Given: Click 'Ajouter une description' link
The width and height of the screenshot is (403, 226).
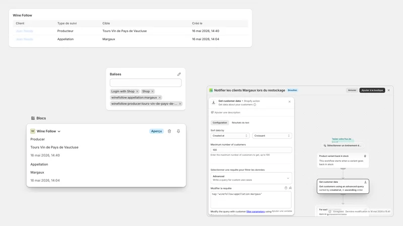Looking at the screenshot, I should tap(227, 112).
